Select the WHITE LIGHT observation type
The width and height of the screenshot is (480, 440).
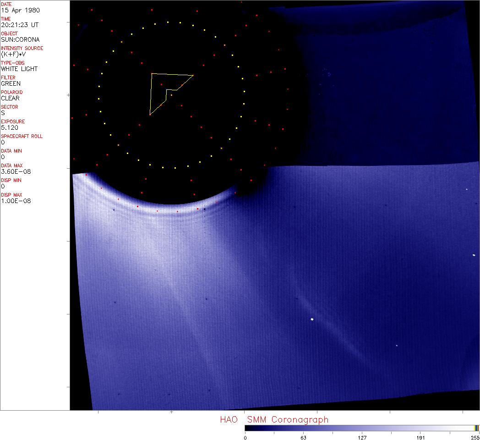click(x=19, y=69)
